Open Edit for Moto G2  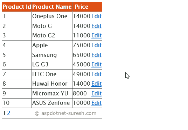point(96,36)
